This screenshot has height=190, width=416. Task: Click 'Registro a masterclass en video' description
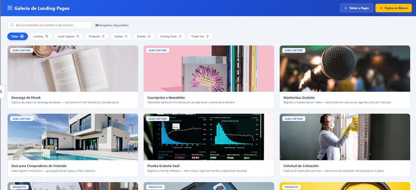337,102
